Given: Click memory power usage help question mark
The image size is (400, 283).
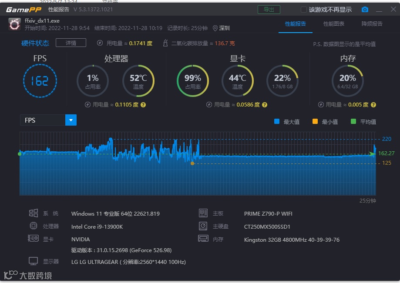Looking at the screenshot, I should tap(373, 105).
